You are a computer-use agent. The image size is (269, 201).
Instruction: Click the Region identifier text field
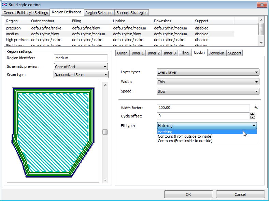pyautogui.click(x=81, y=58)
